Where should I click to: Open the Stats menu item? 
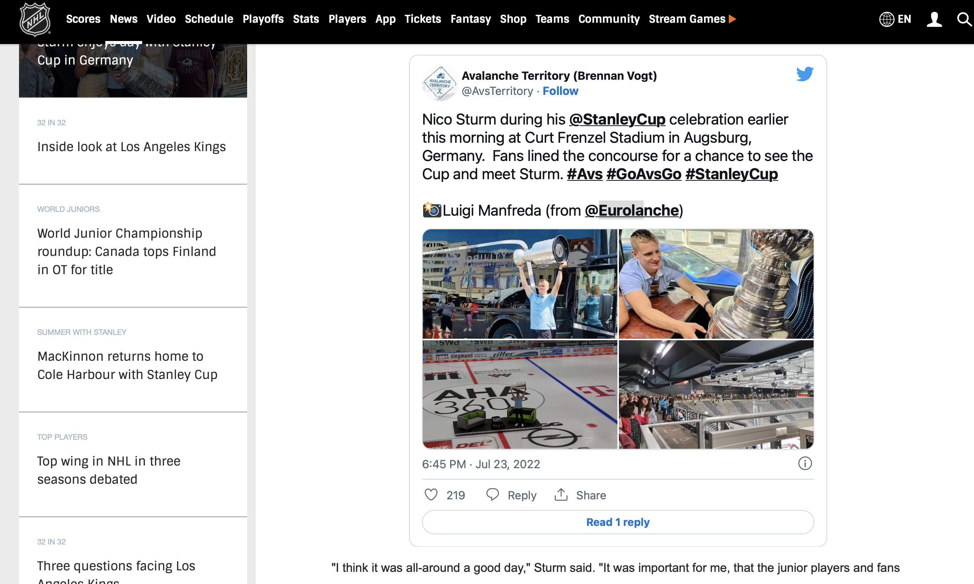[306, 19]
